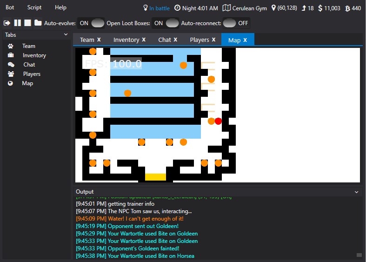Open the Help menu
Screen dimensions: 366x262
60,7
